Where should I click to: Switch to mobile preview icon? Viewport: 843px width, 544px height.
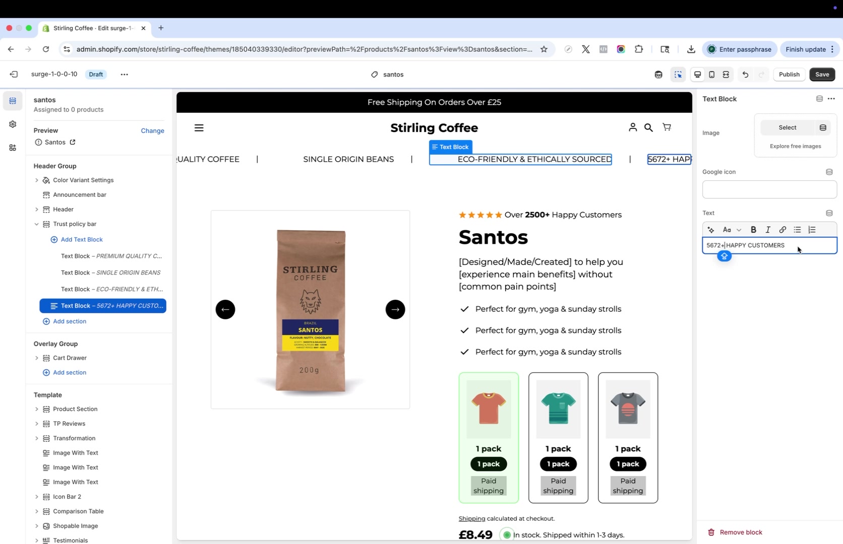point(712,75)
